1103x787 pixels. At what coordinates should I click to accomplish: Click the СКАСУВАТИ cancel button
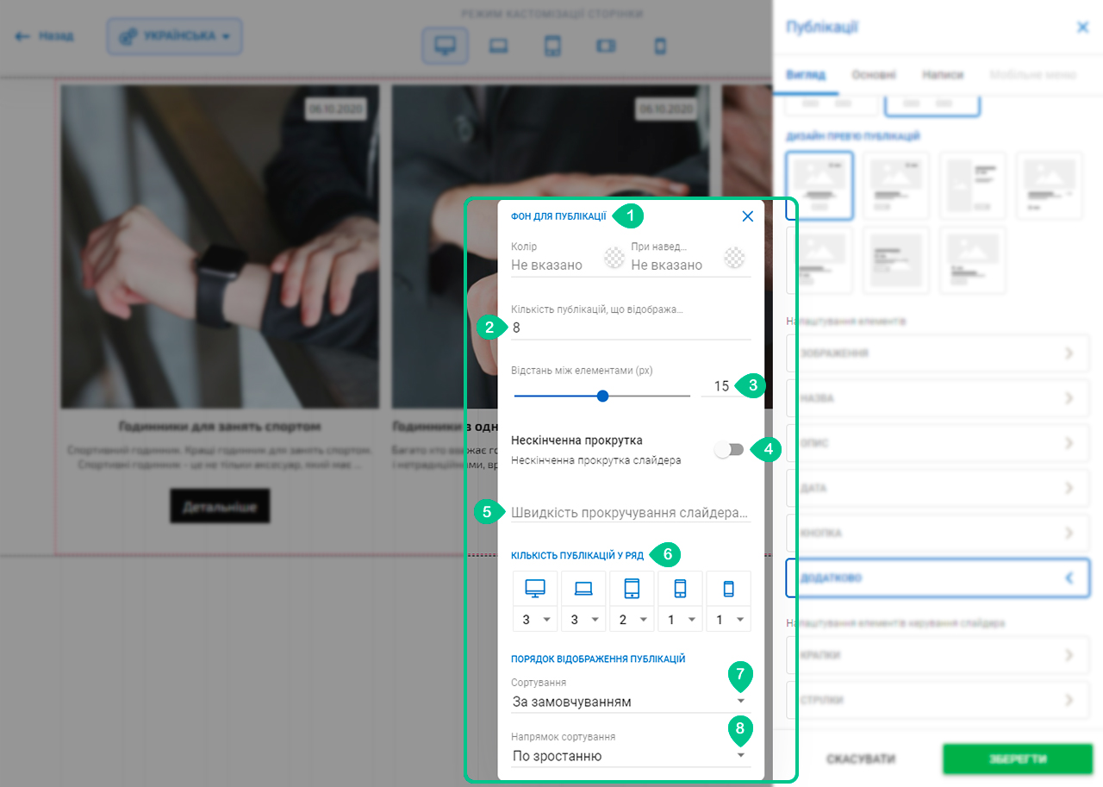[861, 759]
